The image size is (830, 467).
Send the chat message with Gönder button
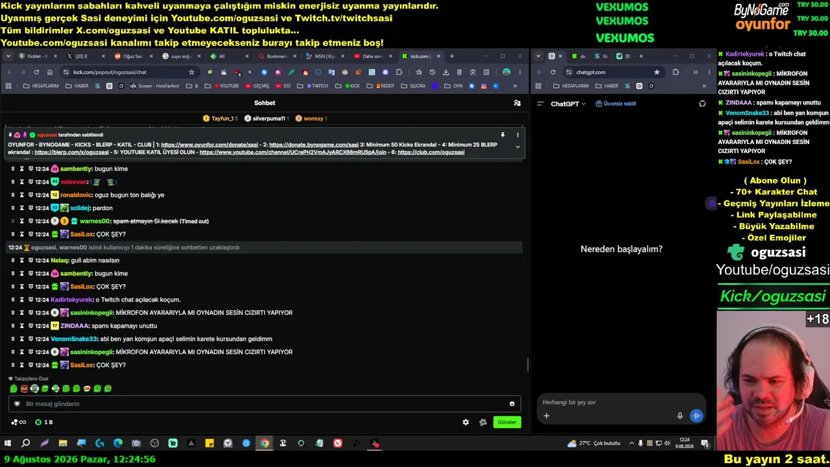pyautogui.click(x=507, y=422)
